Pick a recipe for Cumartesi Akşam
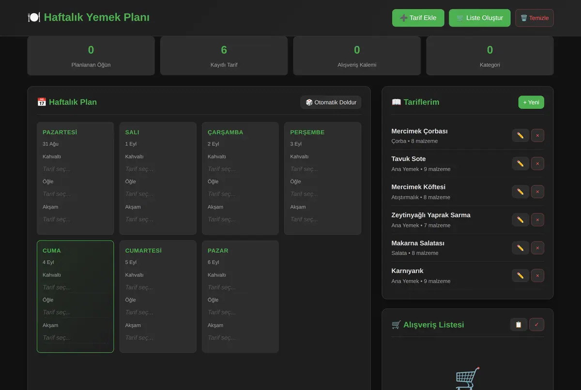The image size is (581, 390). pyautogui.click(x=158, y=338)
